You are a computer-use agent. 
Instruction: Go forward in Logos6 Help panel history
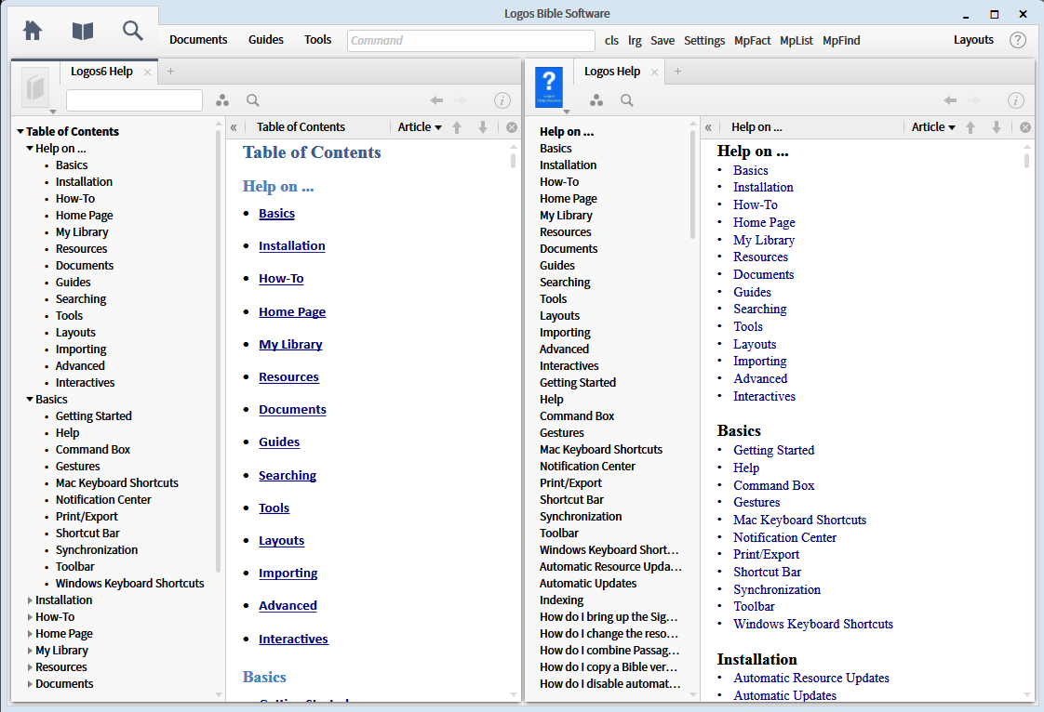[x=460, y=100]
